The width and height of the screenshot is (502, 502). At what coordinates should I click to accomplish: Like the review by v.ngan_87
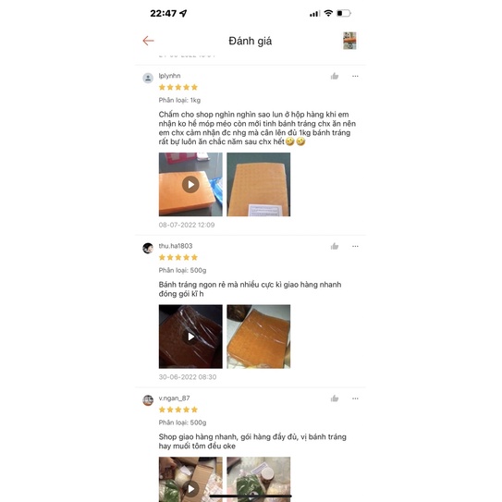click(335, 398)
